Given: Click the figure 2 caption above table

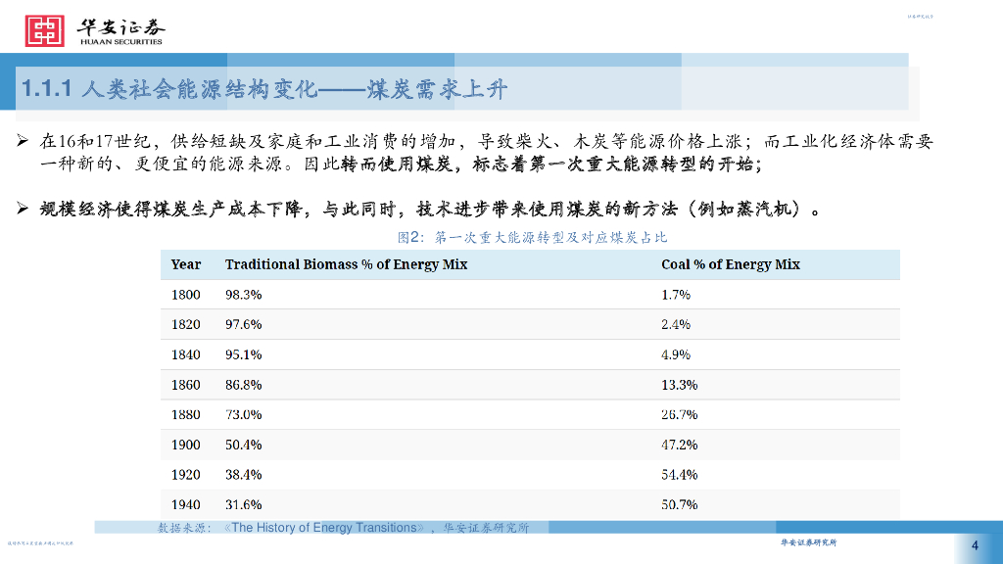Looking at the screenshot, I should (532, 238).
